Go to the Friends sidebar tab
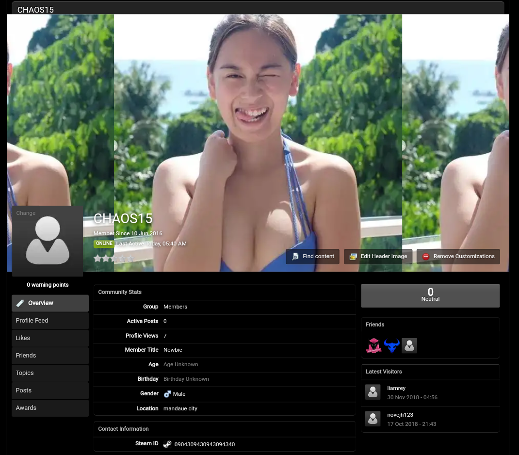Viewport: 519px width, 455px height. (x=50, y=356)
